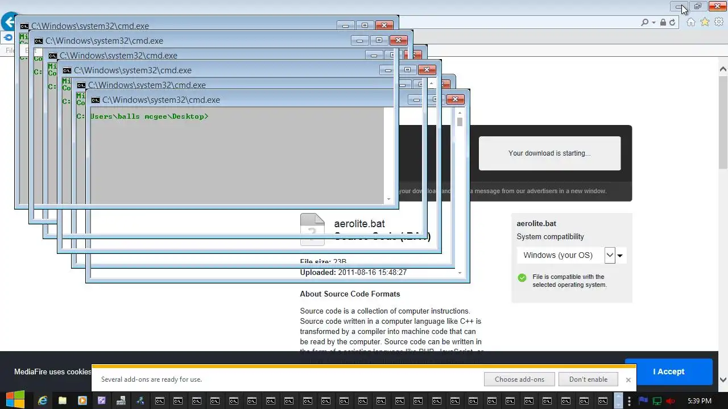The image size is (728, 409).
Task: Open the Favorites star icon
Action: coord(705,22)
